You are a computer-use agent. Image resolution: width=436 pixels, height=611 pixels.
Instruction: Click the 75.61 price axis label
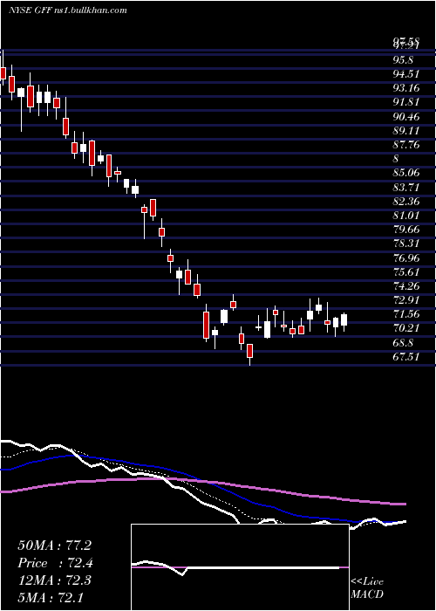(x=406, y=271)
